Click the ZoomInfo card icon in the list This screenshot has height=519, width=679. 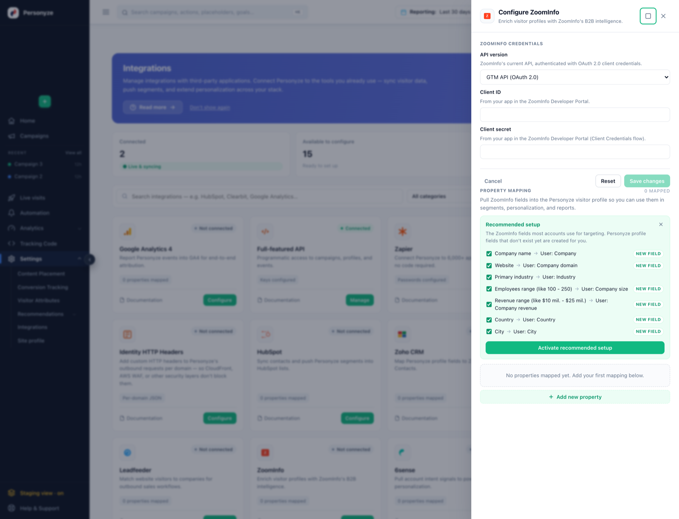click(x=265, y=452)
